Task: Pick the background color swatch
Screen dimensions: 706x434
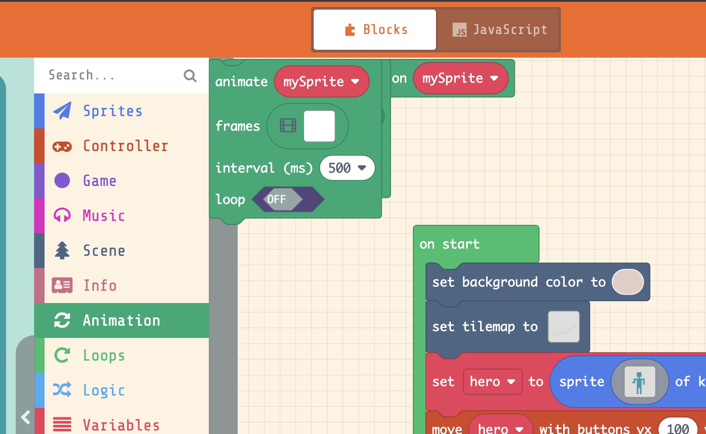Action: 628,282
